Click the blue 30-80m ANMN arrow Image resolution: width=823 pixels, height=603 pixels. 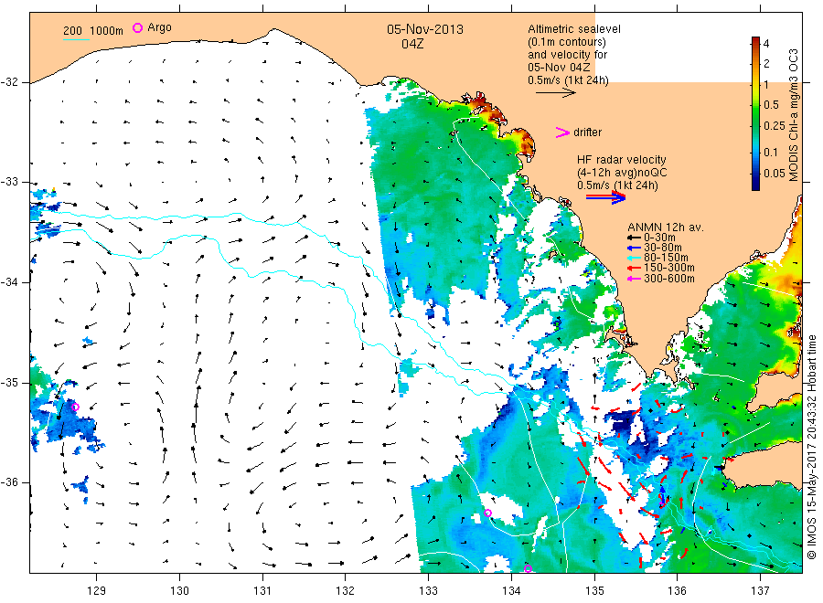click(634, 248)
